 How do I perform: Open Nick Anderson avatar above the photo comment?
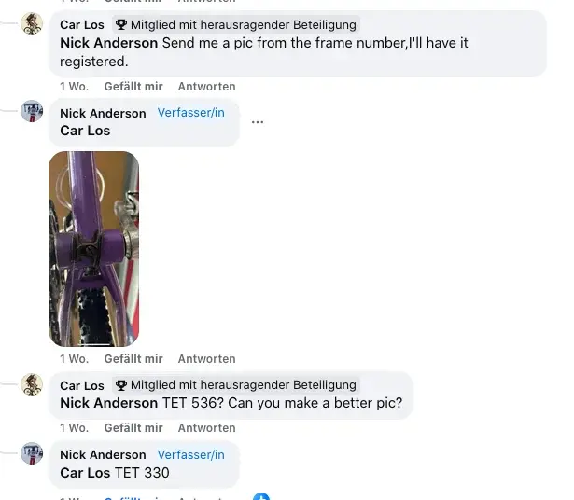(32, 111)
